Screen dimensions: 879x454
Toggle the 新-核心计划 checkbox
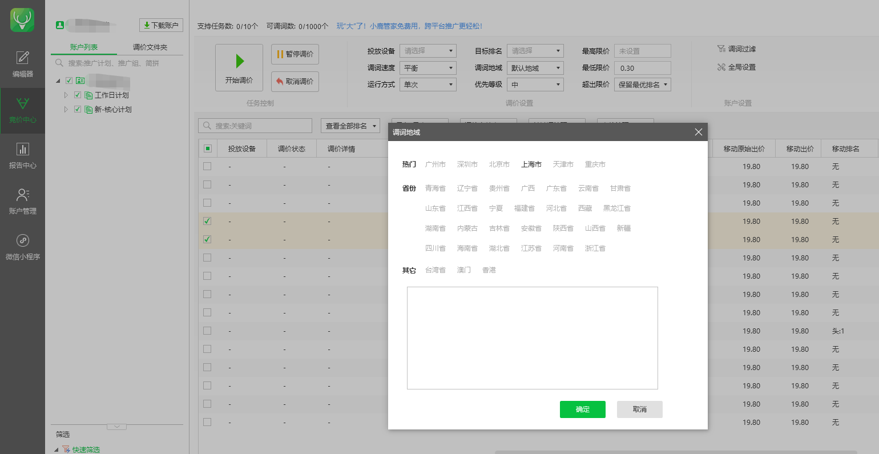coord(78,110)
